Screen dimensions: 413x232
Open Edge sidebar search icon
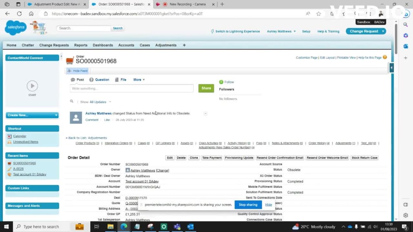(406, 24)
